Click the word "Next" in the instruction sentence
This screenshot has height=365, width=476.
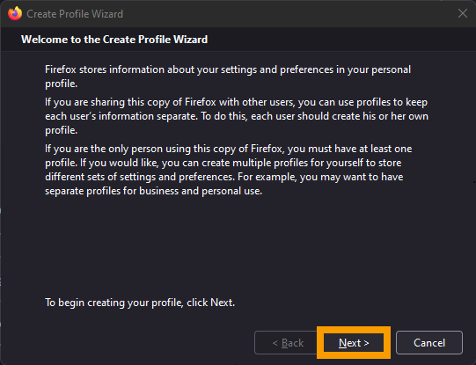222,303
